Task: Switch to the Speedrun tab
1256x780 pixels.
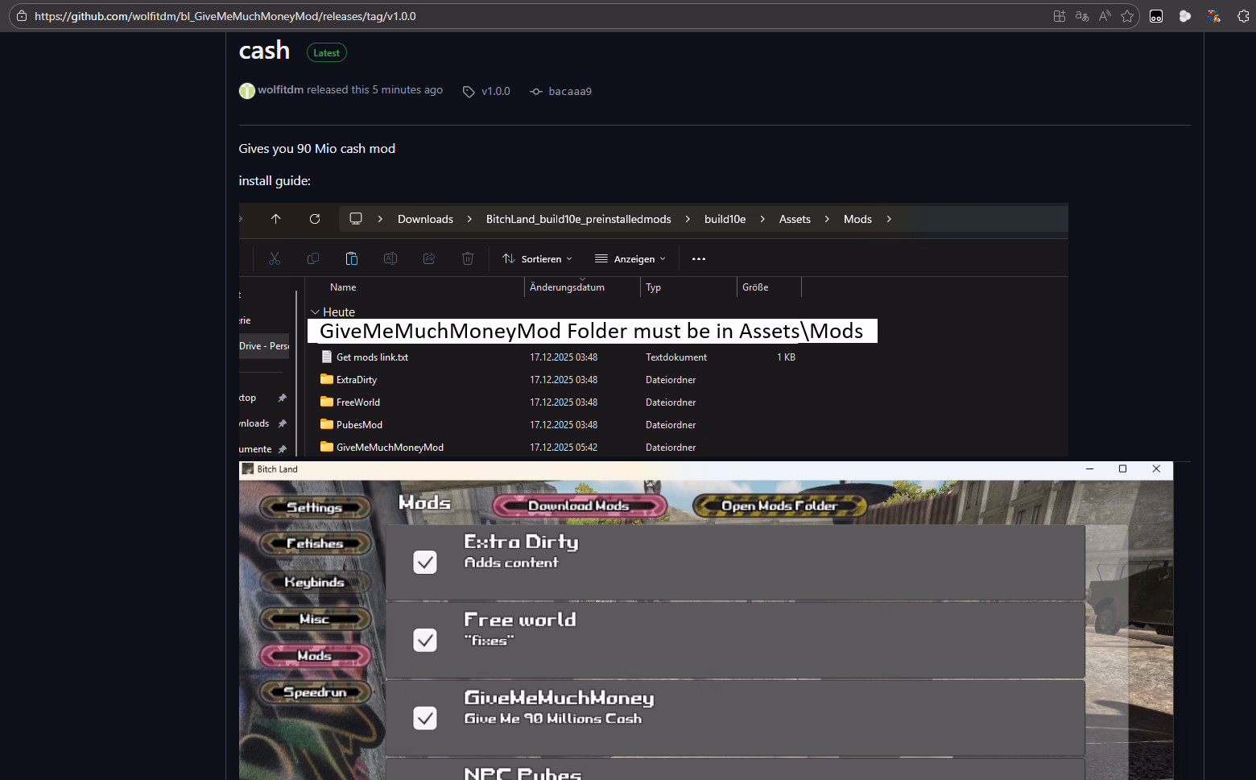Action: [315, 692]
